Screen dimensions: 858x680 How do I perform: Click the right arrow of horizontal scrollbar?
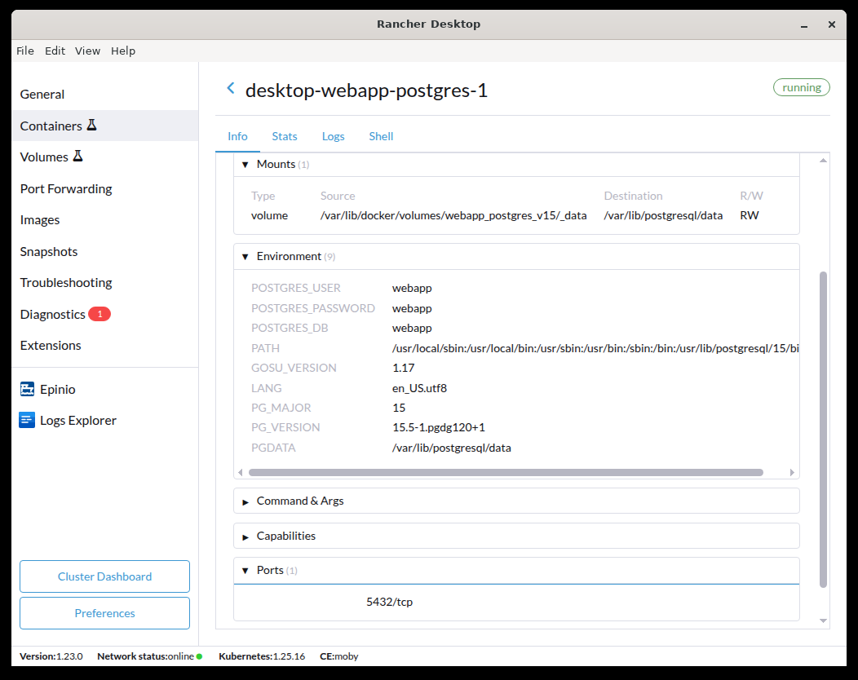(x=792, y=472)
